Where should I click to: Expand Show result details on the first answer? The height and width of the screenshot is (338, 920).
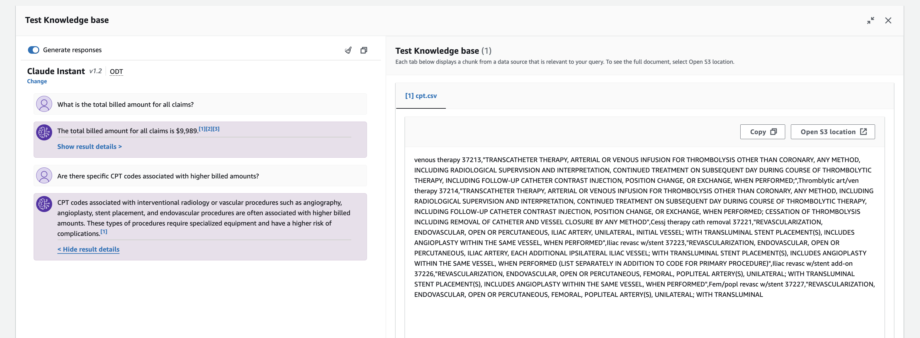pos(89,146)
